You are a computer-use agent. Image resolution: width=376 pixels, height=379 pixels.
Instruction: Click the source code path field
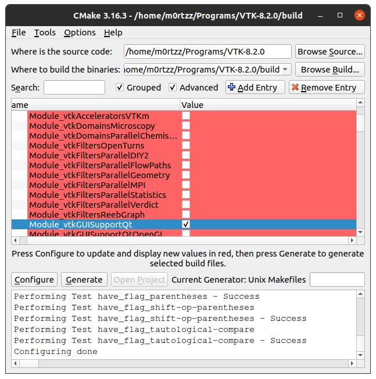tap(207, 52)
